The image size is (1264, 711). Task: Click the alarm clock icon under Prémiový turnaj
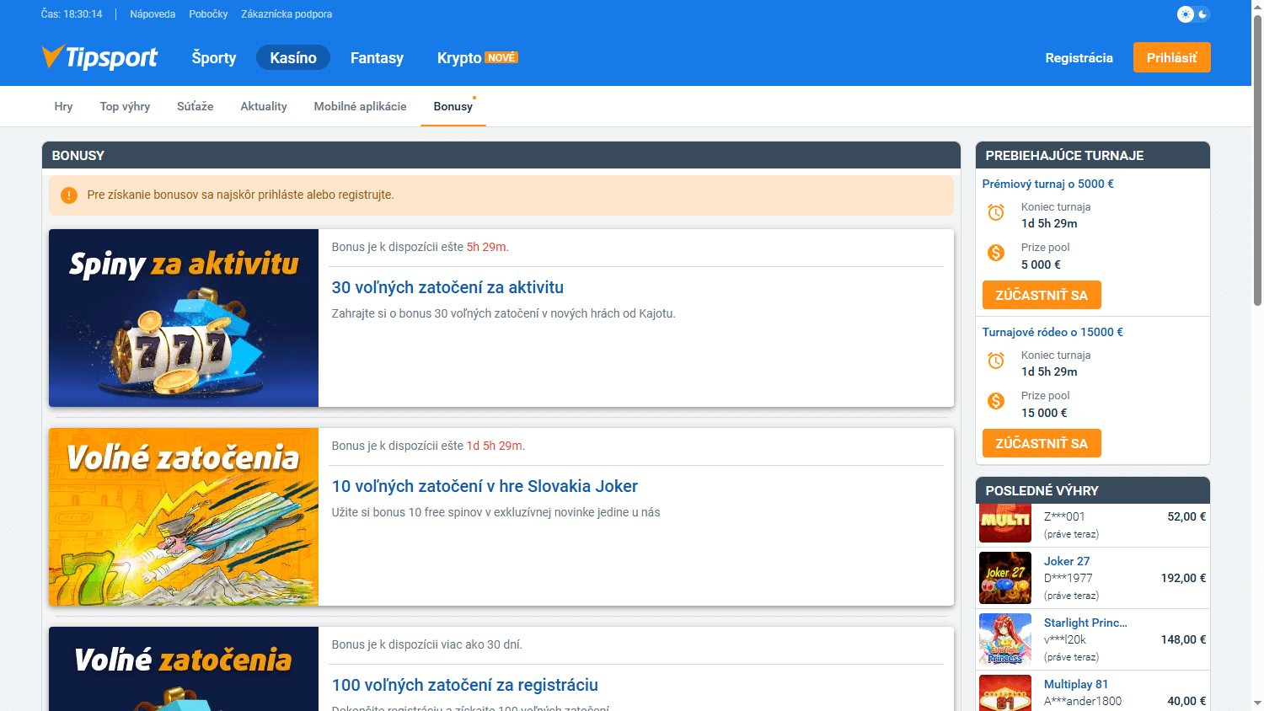coord(995,212)
